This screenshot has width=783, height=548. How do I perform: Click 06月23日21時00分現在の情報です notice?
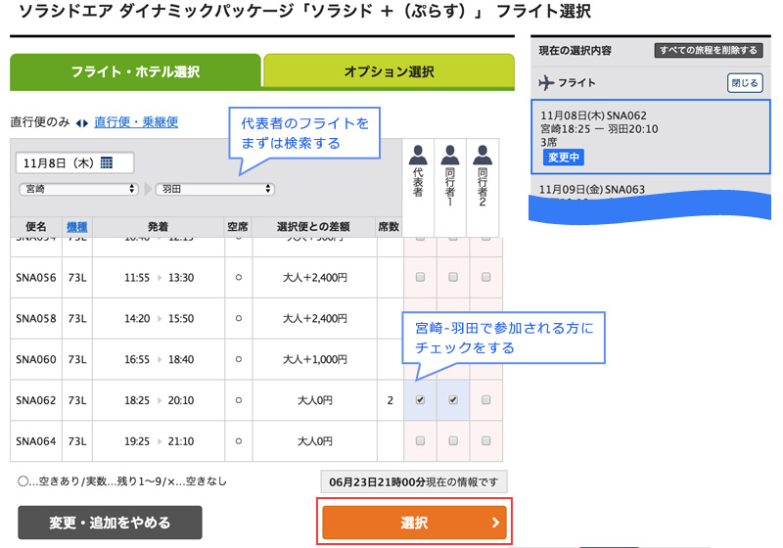pos(413,481)
